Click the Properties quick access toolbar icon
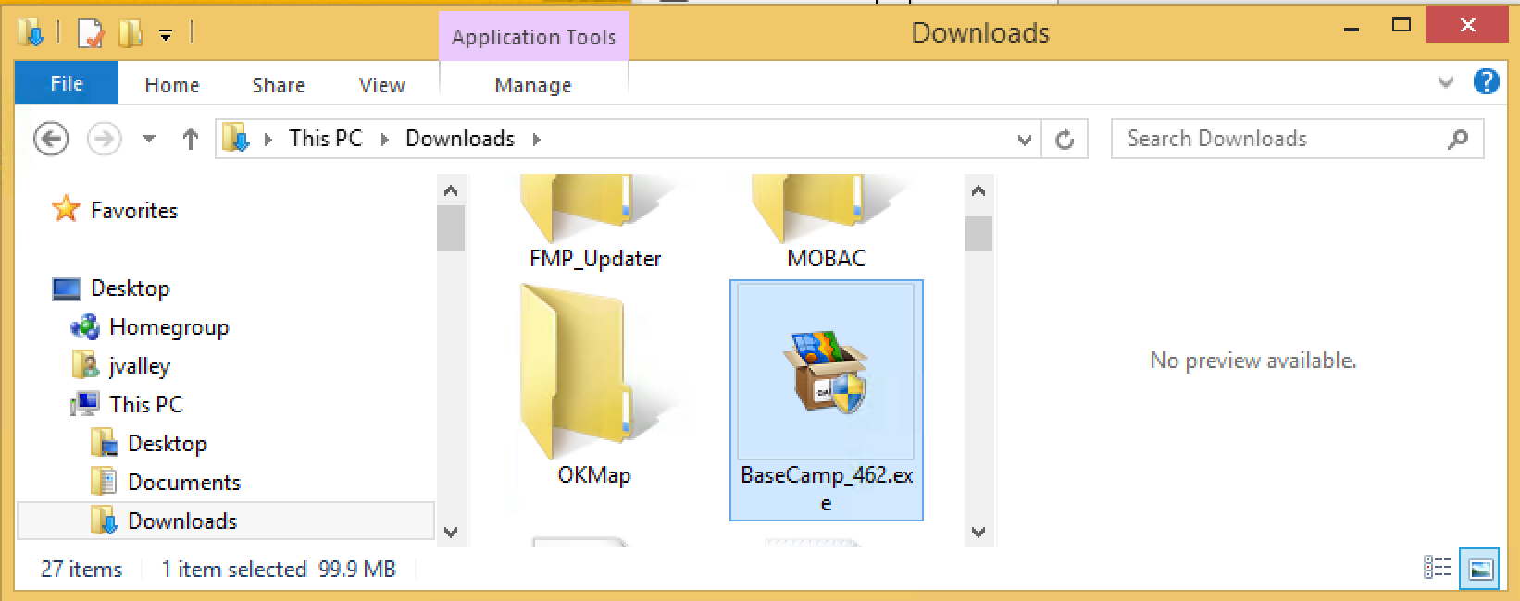This screenshot has width=1520, height=601. click(x=90, y=34)
